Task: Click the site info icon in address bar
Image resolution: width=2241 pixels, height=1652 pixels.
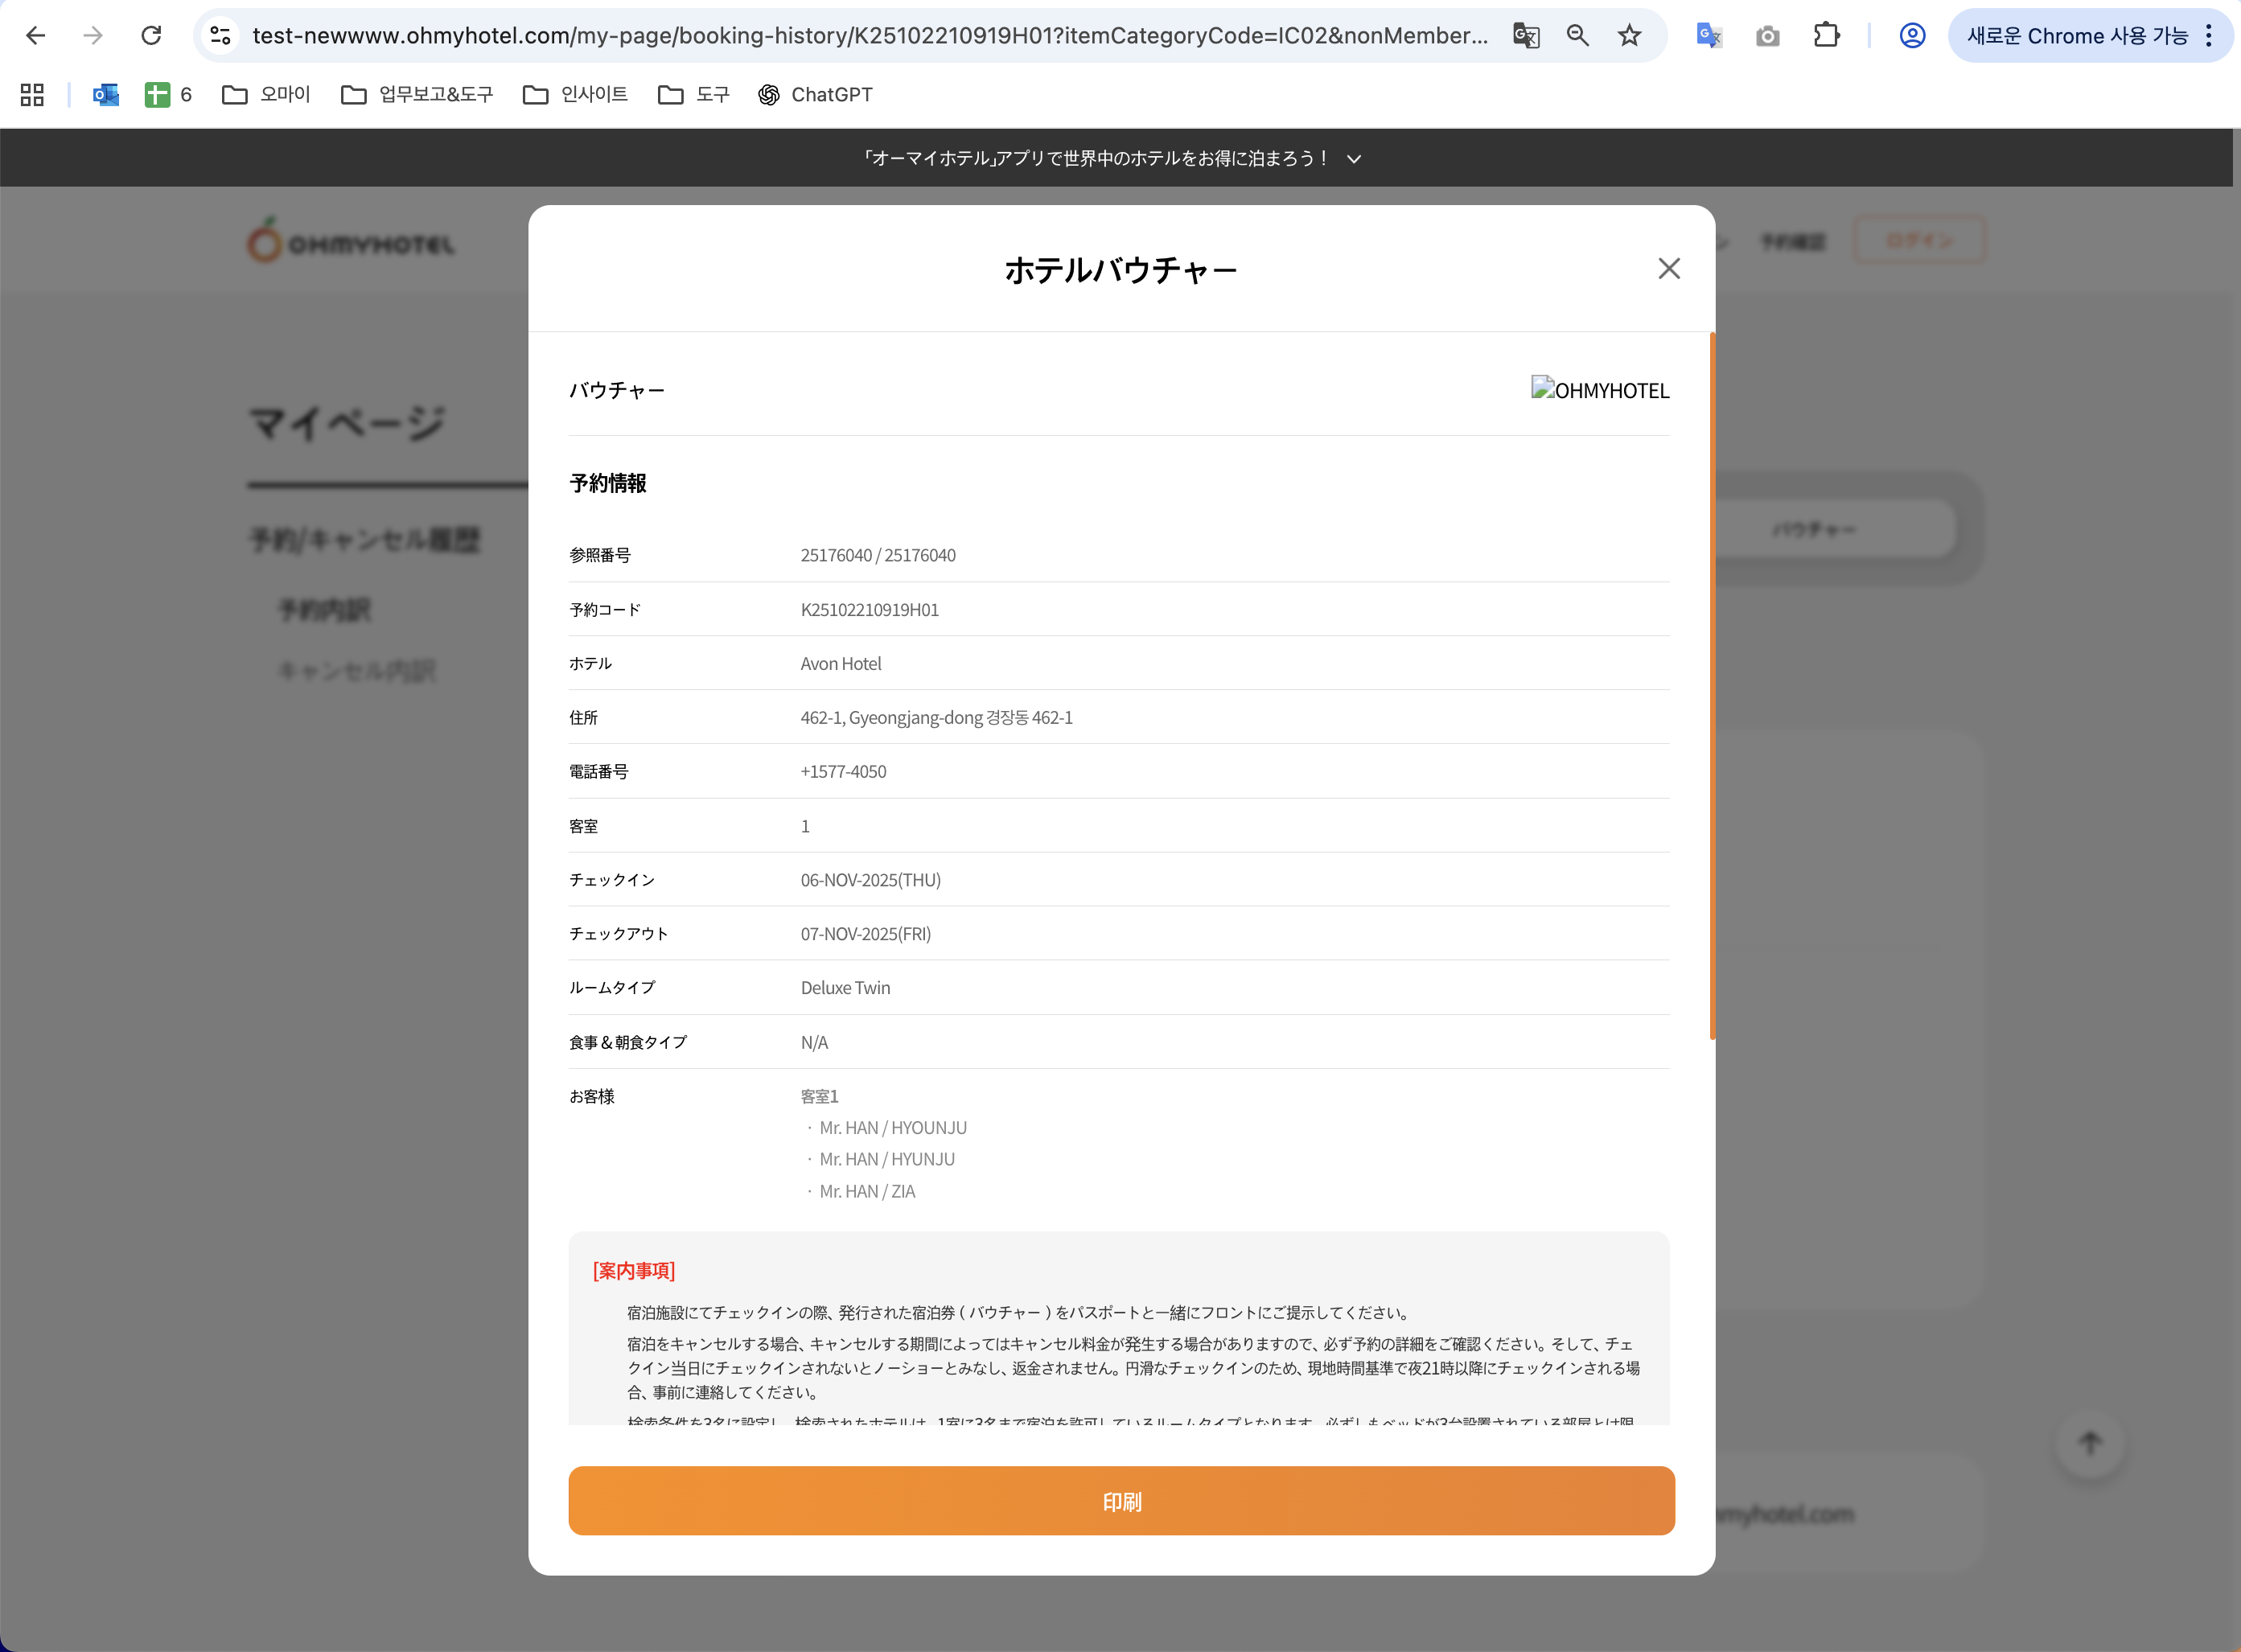Action: 220,36
